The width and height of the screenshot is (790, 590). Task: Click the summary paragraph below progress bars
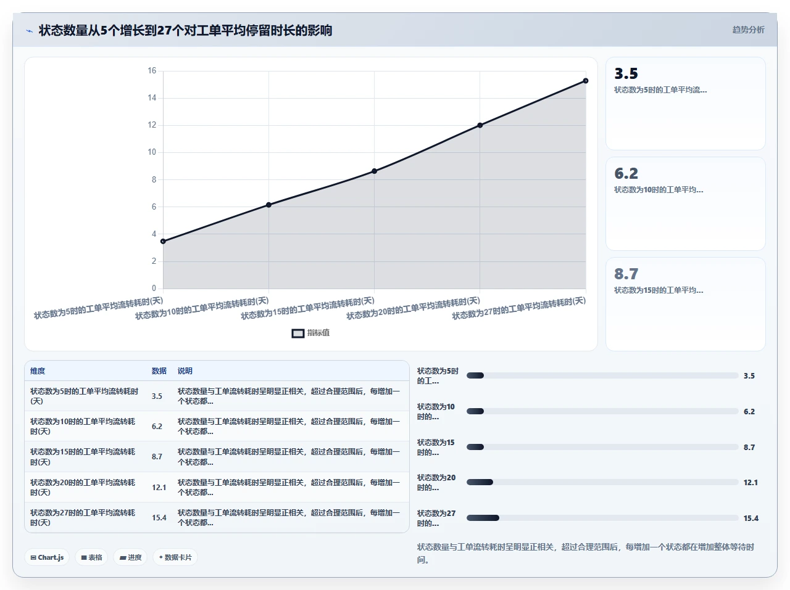586,553
